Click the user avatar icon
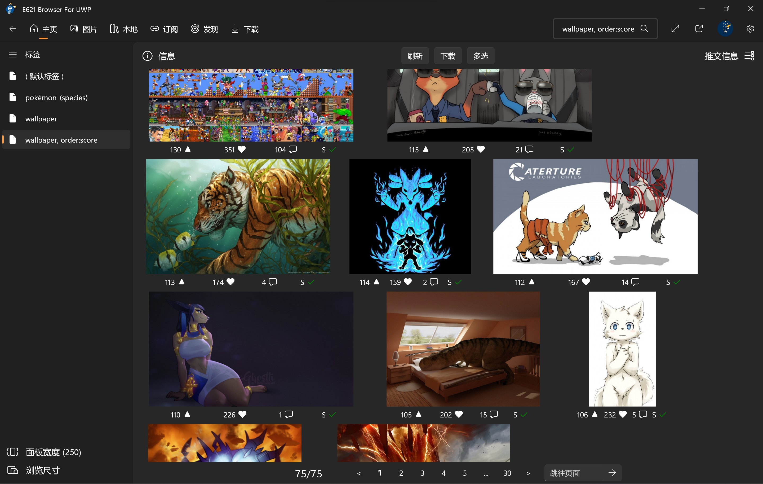The width and height of the screenshot is (763, 484). click(725, 29)
